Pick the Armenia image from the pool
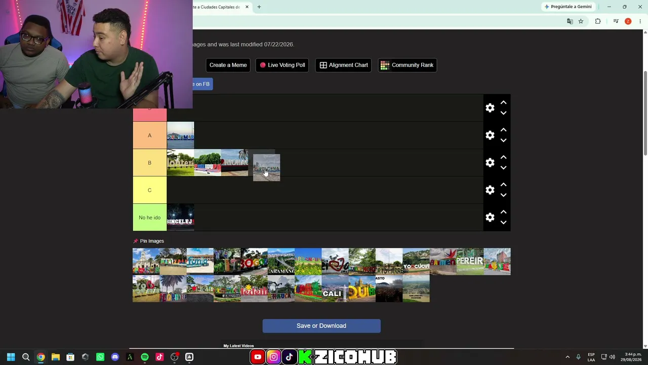This screenshot has height=365, width=648. [443, 262]
